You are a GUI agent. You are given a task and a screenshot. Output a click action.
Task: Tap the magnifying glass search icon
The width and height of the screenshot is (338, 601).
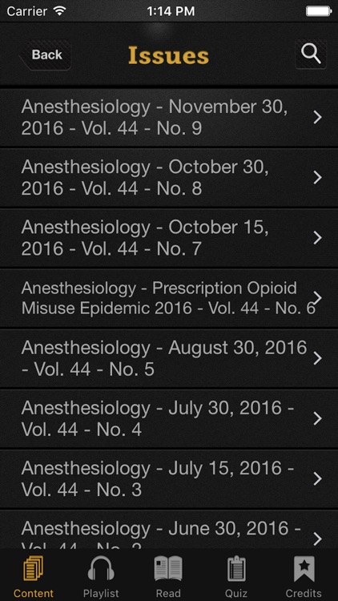(311, 54)
